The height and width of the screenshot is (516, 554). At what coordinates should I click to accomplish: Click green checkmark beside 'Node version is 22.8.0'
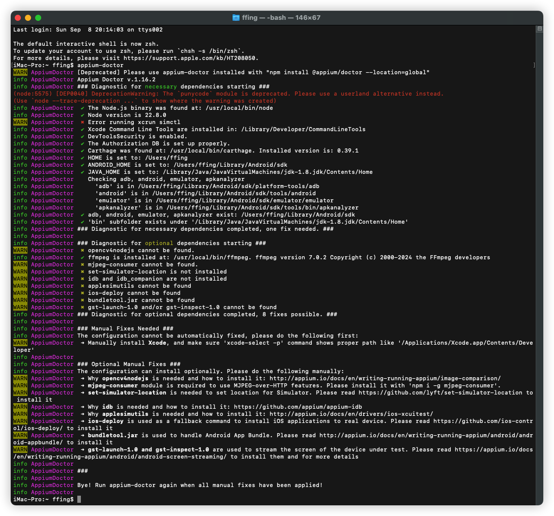(82, 115)
